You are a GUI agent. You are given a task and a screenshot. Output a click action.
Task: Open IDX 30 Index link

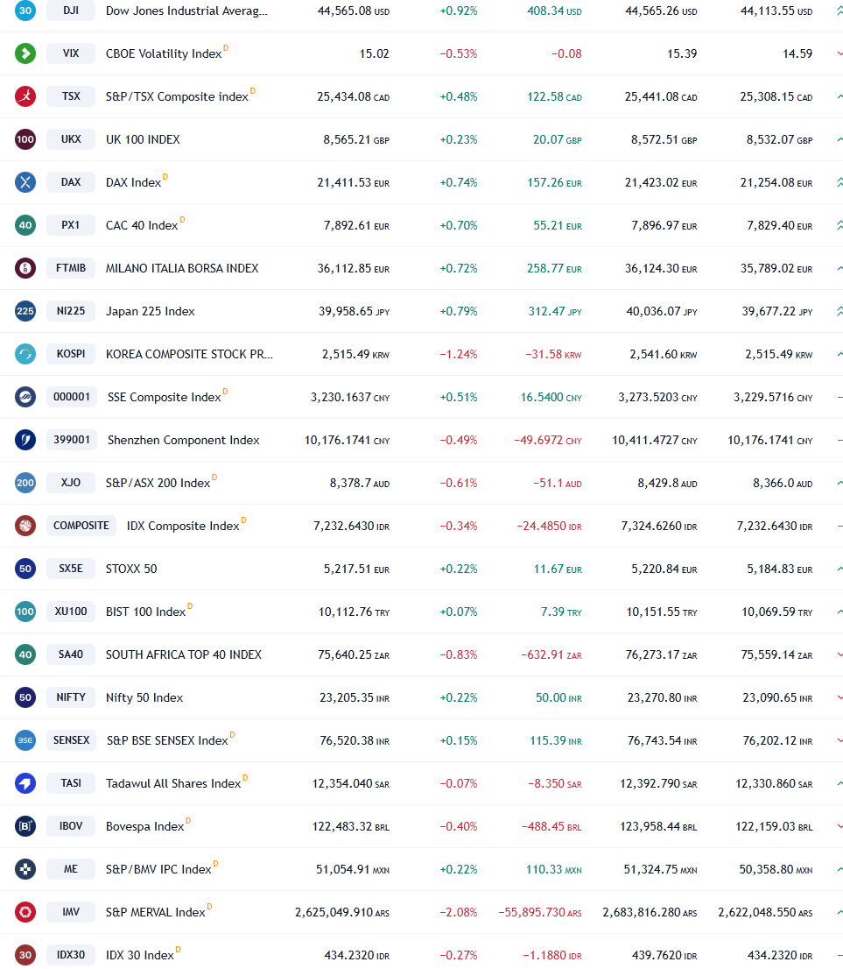pyautogui.click(x=140, y=955)
